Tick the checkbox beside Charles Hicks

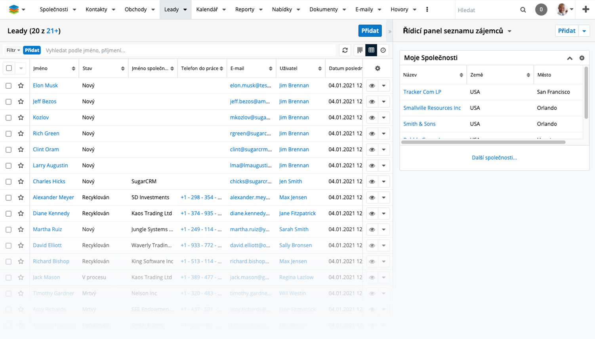coord(9,182)
